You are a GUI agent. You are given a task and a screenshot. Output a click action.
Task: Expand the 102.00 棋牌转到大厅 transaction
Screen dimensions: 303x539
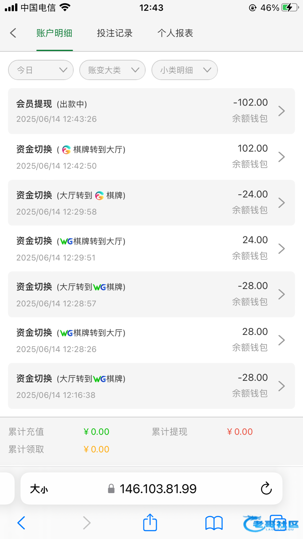pyautogui.click(x=151, y=157)
